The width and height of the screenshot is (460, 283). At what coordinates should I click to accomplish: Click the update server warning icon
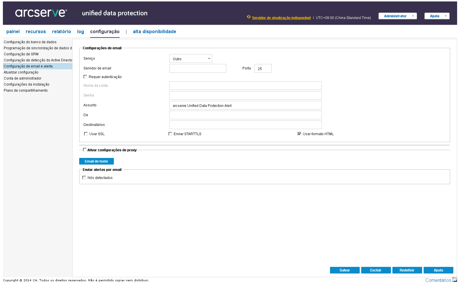pos(248,17)
